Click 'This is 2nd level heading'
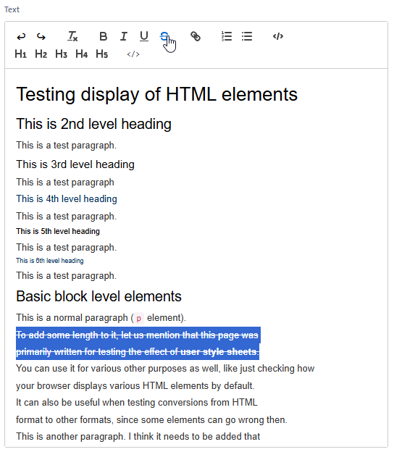Image resolution: width=394 pixels, height=452 pixels. 93,124
